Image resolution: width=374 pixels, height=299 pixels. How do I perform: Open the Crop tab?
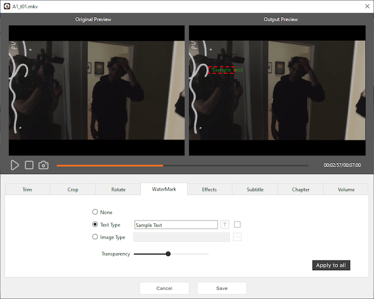73,190
